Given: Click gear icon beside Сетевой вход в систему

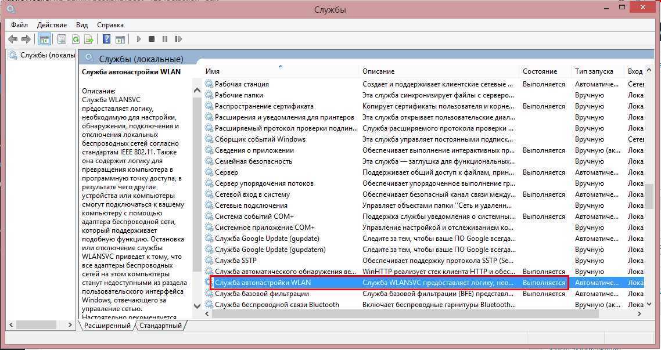Looking at the screenshot, I should [x=209, y=194].
